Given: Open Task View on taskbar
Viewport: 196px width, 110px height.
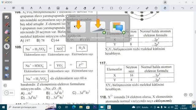Looking at the screenshot, I should click(x=66, y=107).
